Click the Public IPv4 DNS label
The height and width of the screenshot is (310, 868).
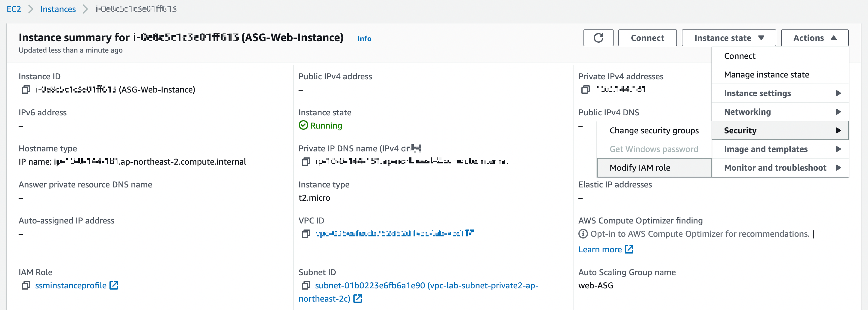608,112
